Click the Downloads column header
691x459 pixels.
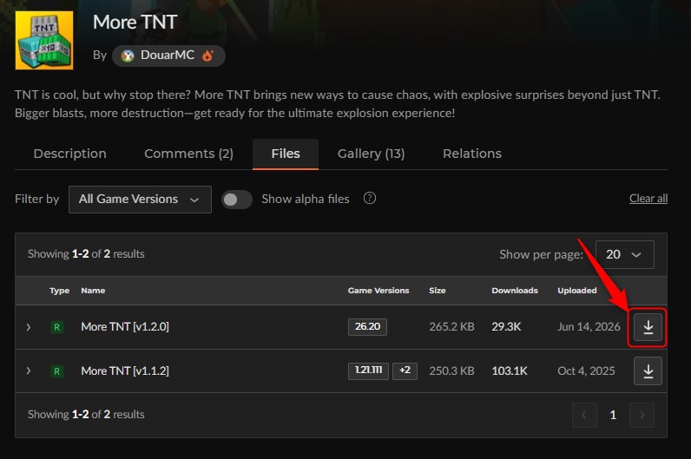tap(515, 291)
